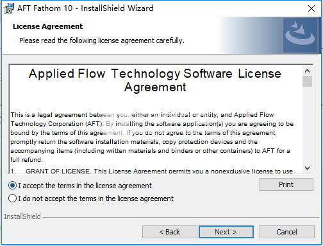Click the "Applied Flow Technology Software License Agreement" heading
This screenshot has width=323, height=246.
click(x=155, y=80)
